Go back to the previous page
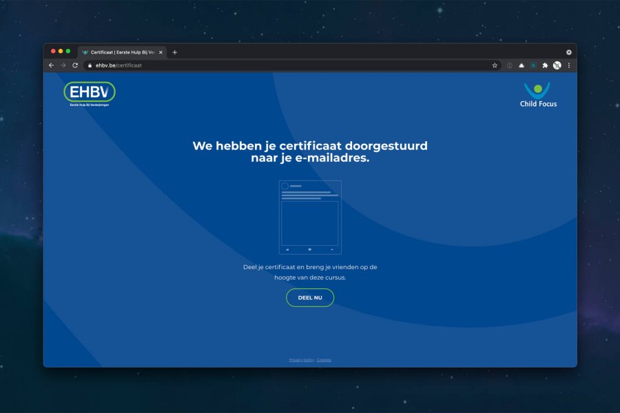620x413 pixels. coord(51,65)
